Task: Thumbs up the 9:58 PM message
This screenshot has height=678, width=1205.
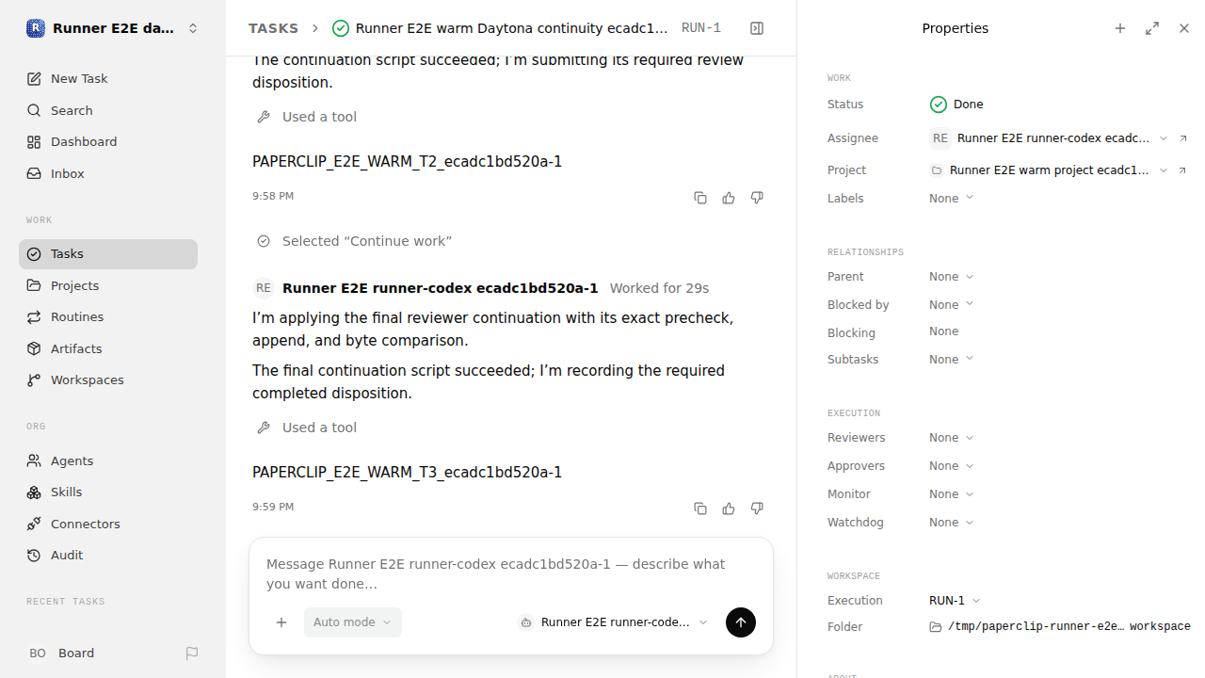Action: (729, 198)
